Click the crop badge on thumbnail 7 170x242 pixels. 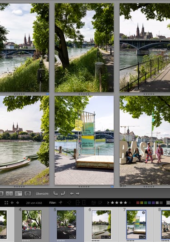[141, 237]
